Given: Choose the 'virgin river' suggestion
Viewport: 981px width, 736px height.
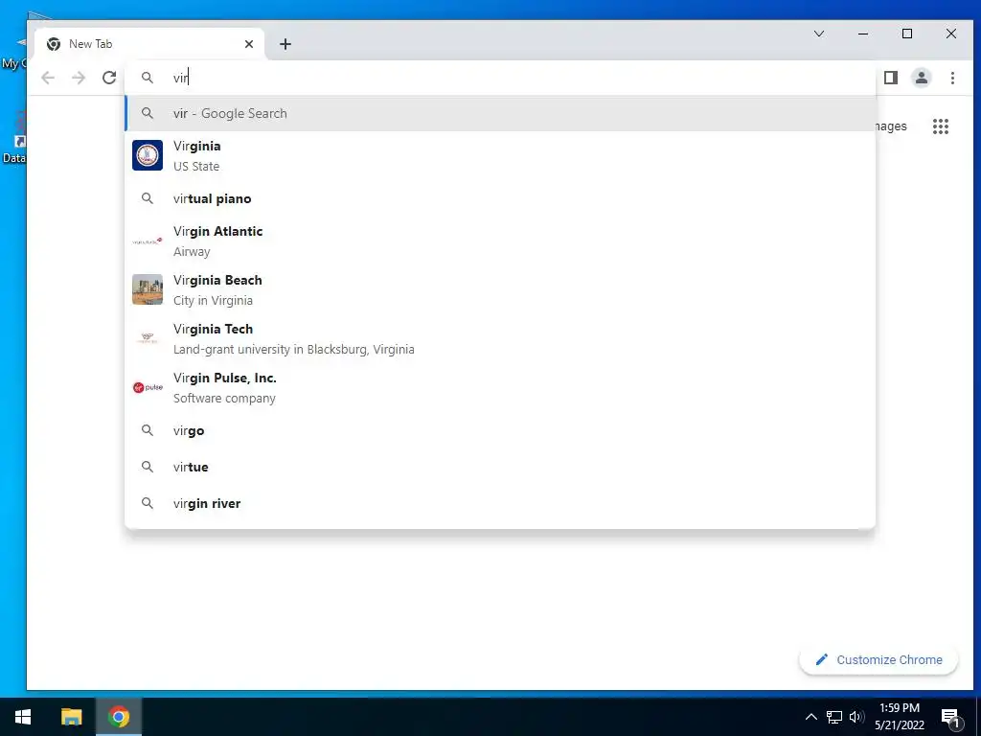Looking at the screenshot, I should coord(500,503).
